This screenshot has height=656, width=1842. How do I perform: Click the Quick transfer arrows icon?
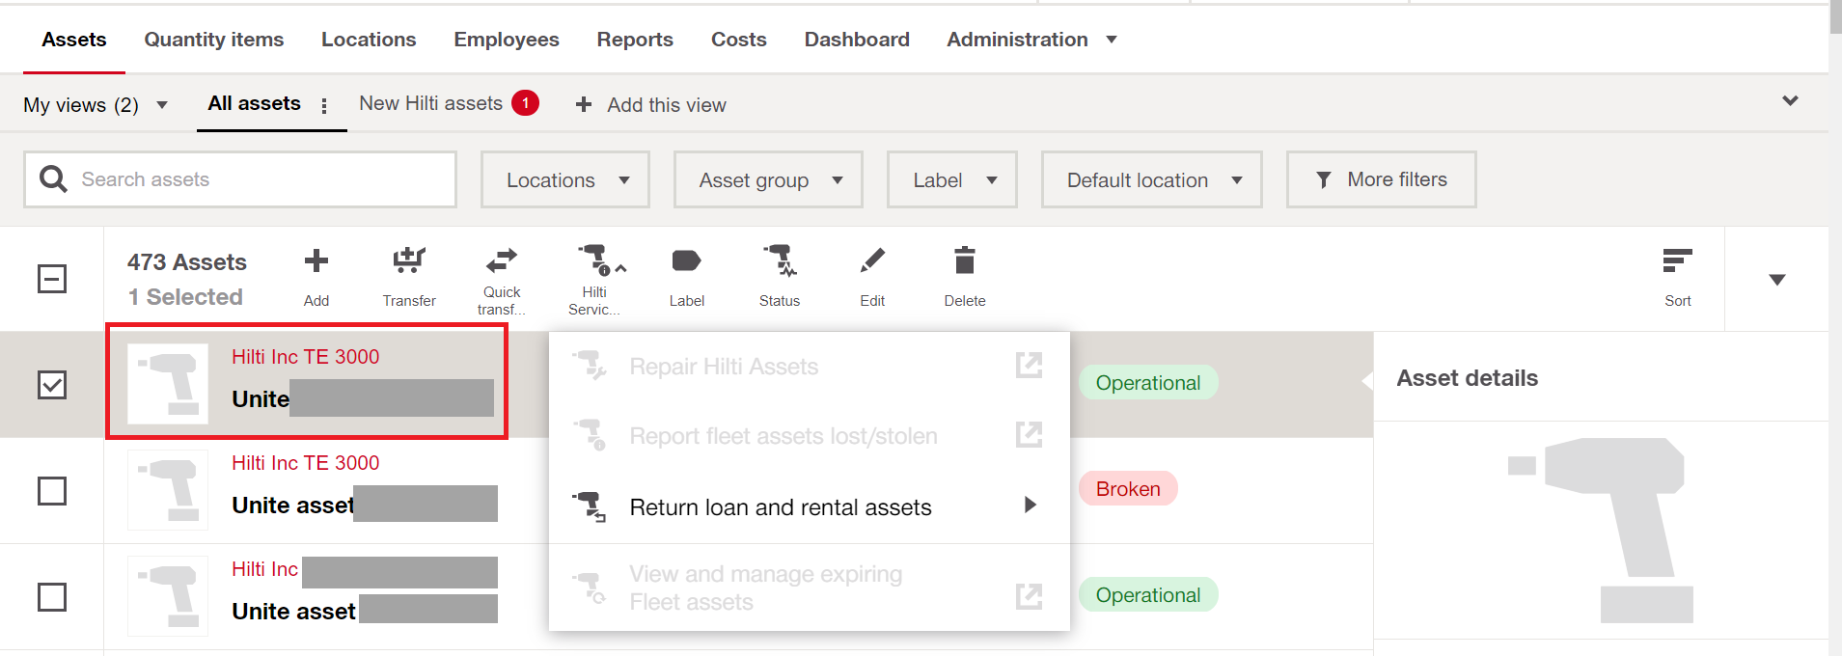click(502, 260)
